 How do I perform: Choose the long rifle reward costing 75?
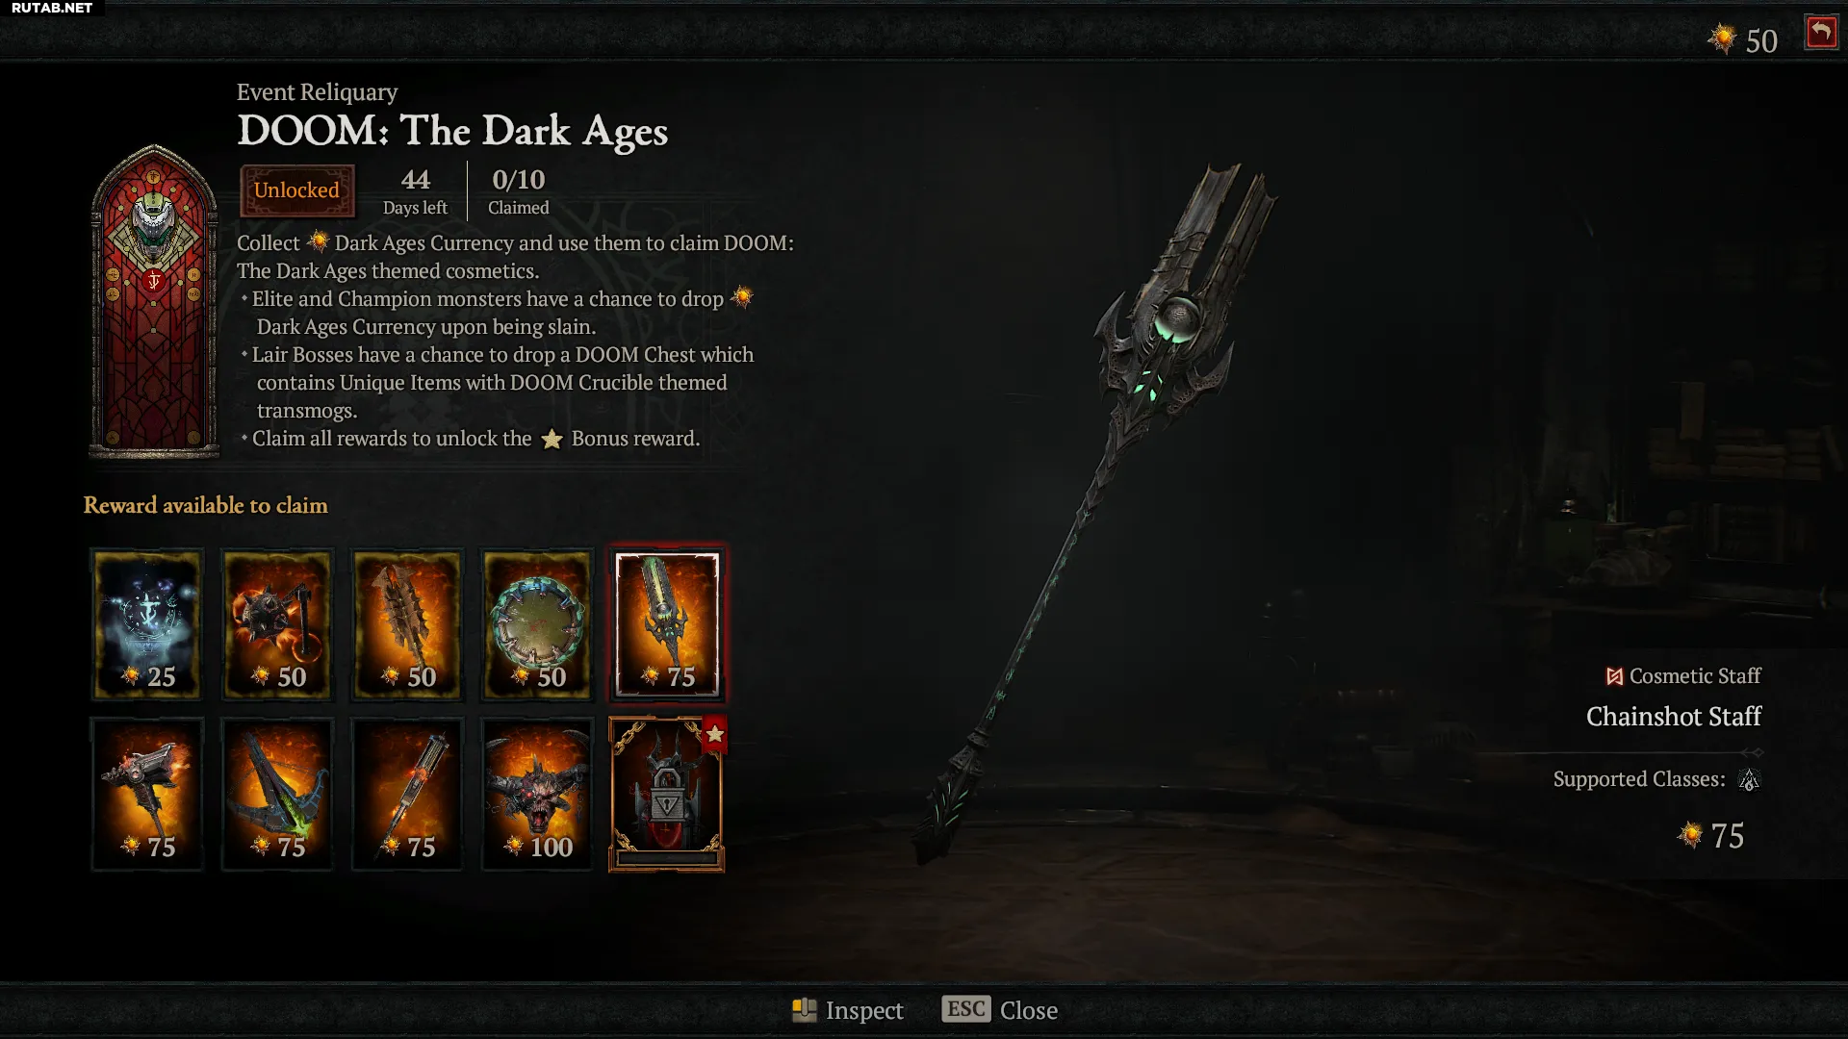point(407,794)
